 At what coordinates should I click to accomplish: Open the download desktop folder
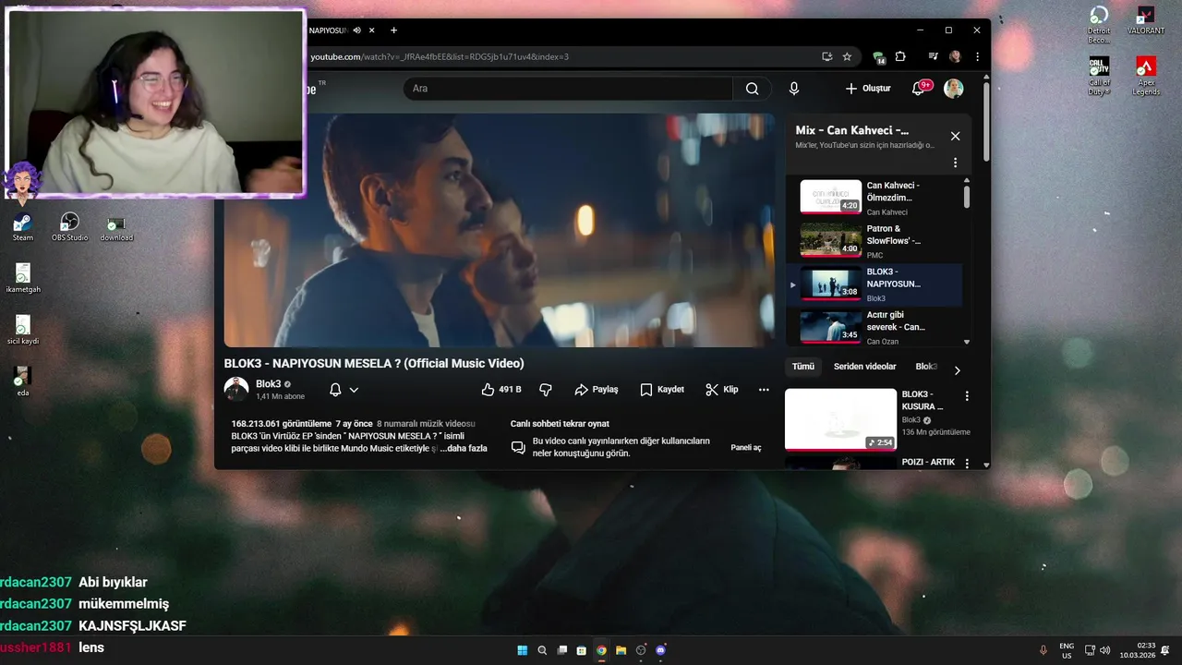116,230
